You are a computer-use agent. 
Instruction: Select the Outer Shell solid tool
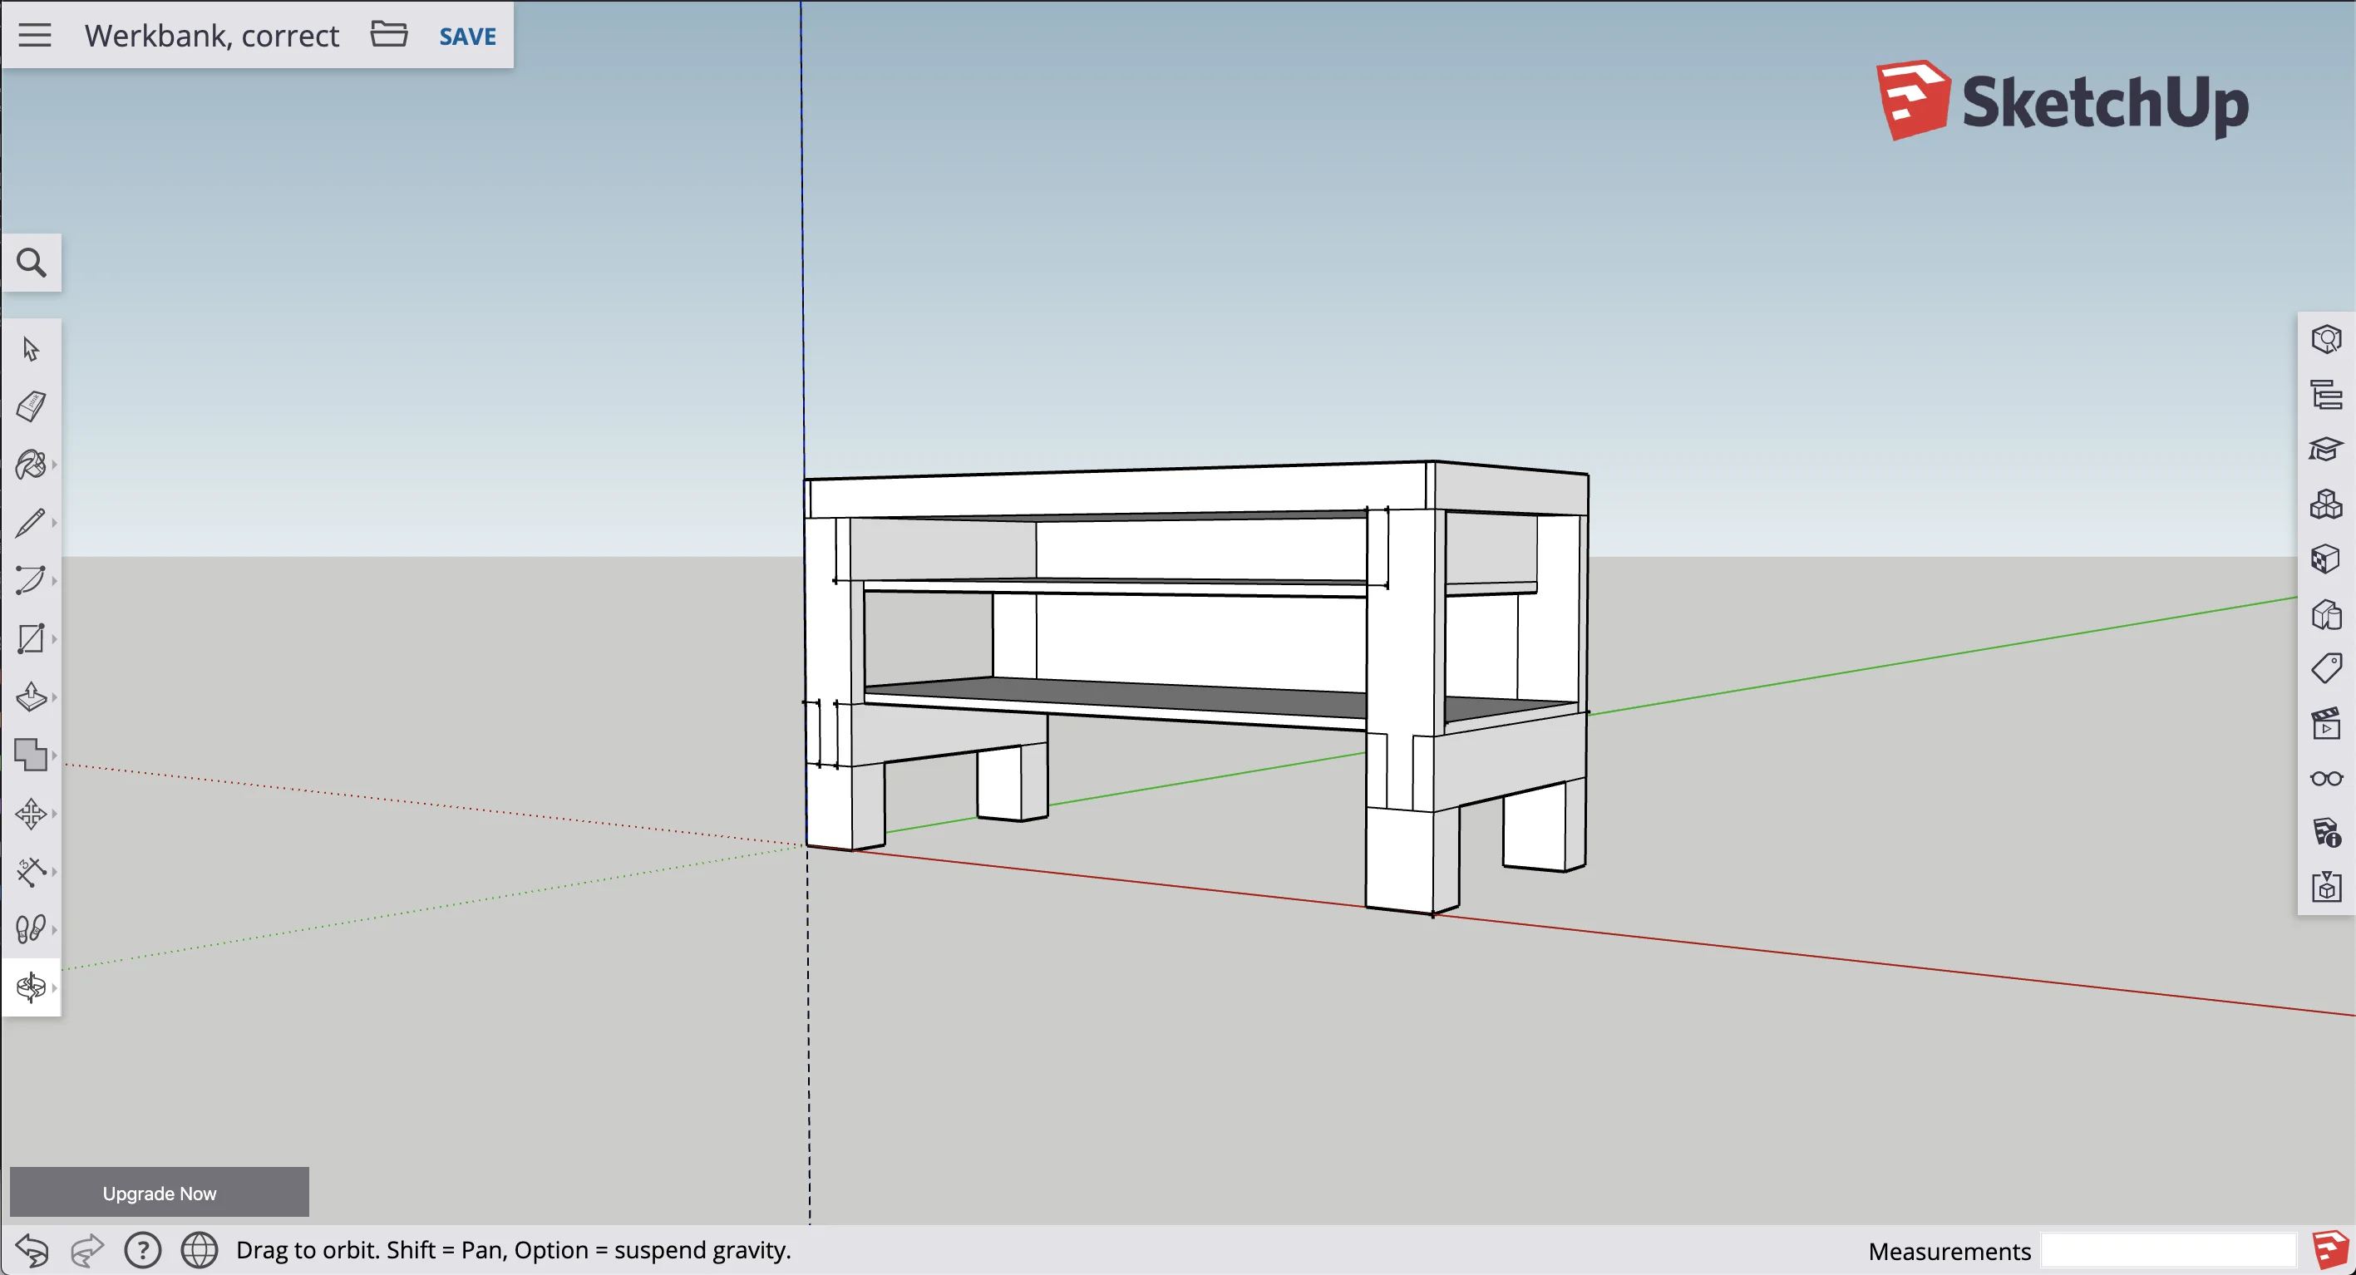pyautogui.click(x=30, y=756)
